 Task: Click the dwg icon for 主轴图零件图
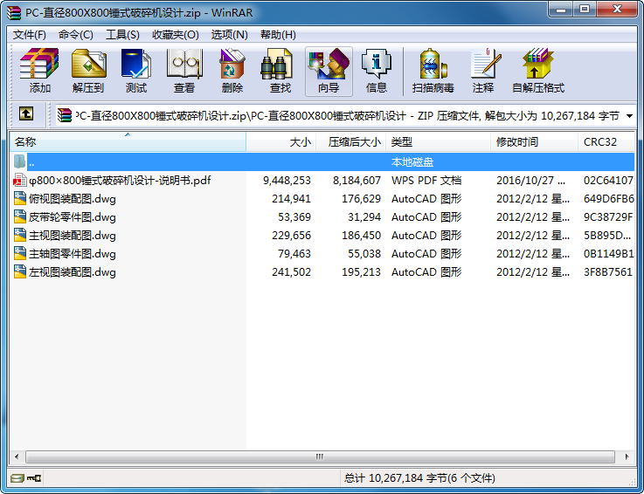(20, 254)
